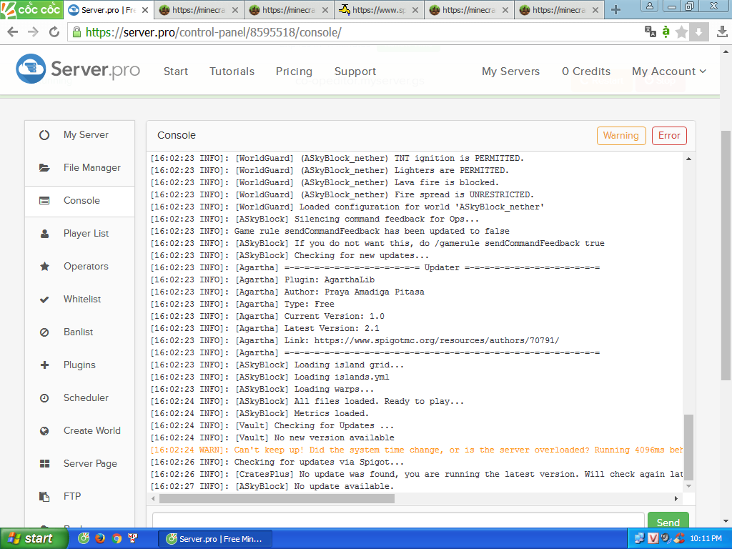
Task: Toggle the Warning log filter
Action: (x=620, y=136)
